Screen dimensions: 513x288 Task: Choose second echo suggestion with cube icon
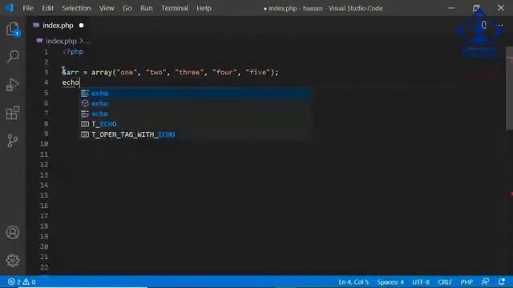(x=196, y=103)
